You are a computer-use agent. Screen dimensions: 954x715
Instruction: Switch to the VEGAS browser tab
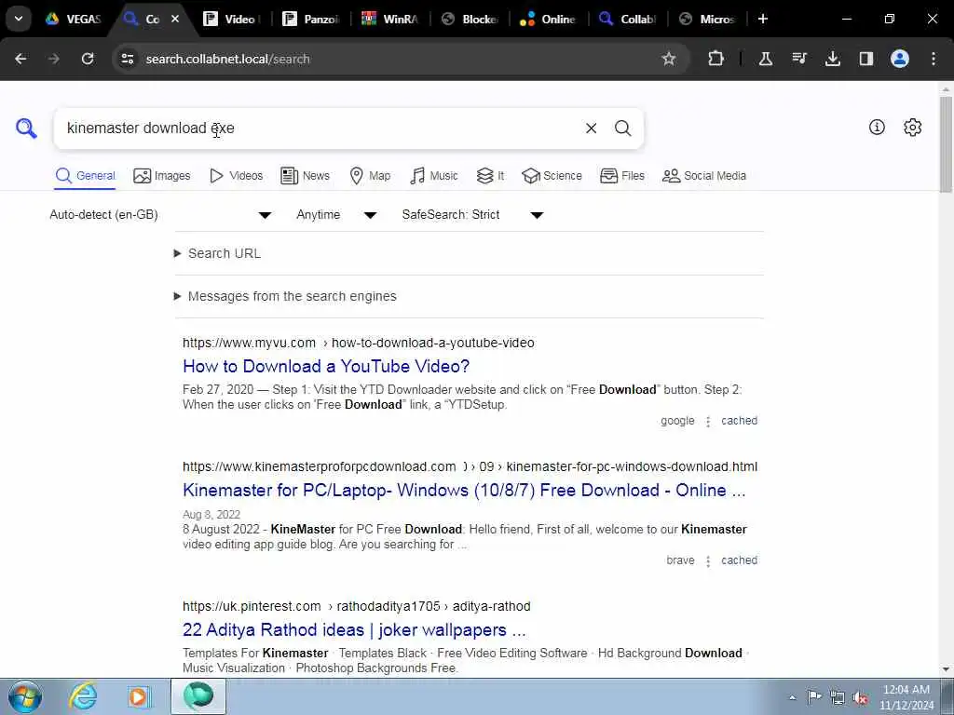pyautogui.click(x=73, y=19)
